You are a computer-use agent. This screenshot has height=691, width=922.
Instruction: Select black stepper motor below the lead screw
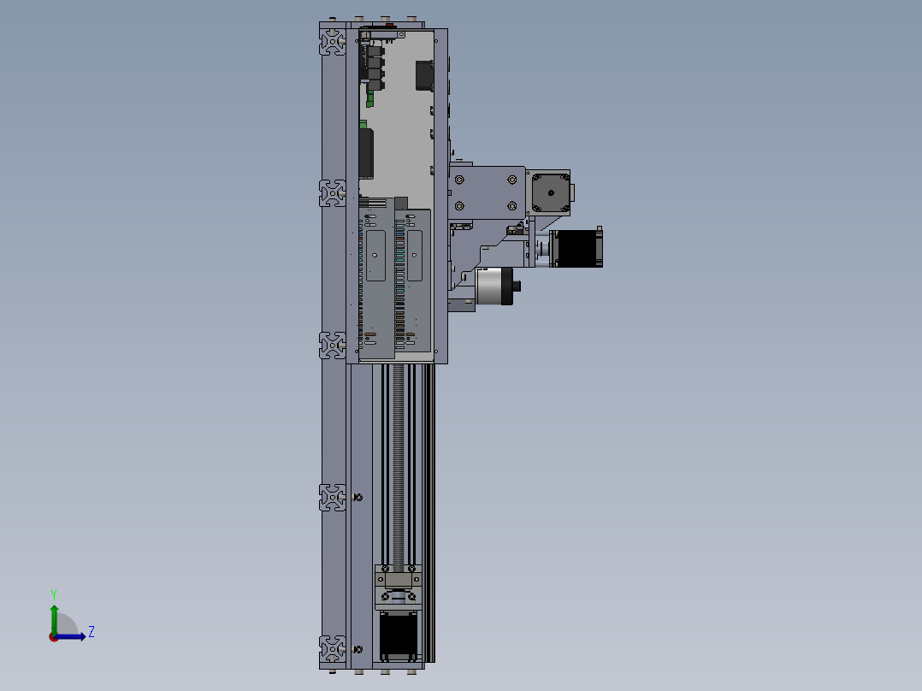tap(398, 635)
